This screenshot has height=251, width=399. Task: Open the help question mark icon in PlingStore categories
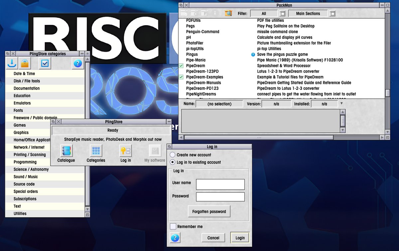pos(77,63)
